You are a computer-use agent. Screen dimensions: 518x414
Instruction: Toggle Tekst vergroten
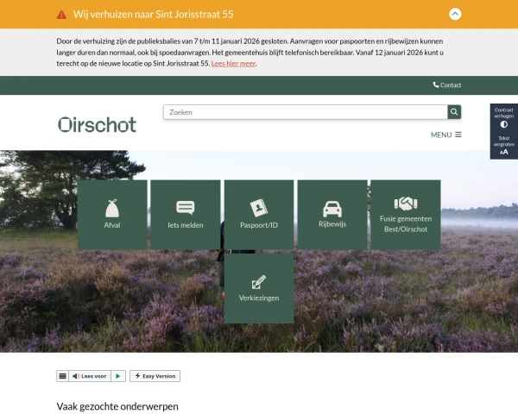coord(503,145)
